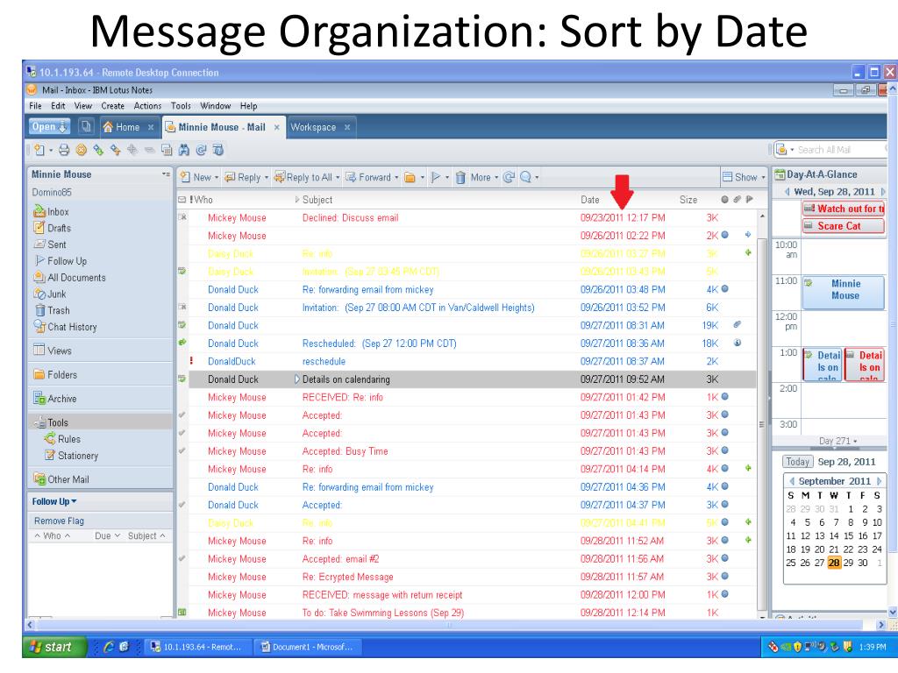Open Other Mail in the sidebar
Screen dimensions: 898x673
[x=61, y=479]
